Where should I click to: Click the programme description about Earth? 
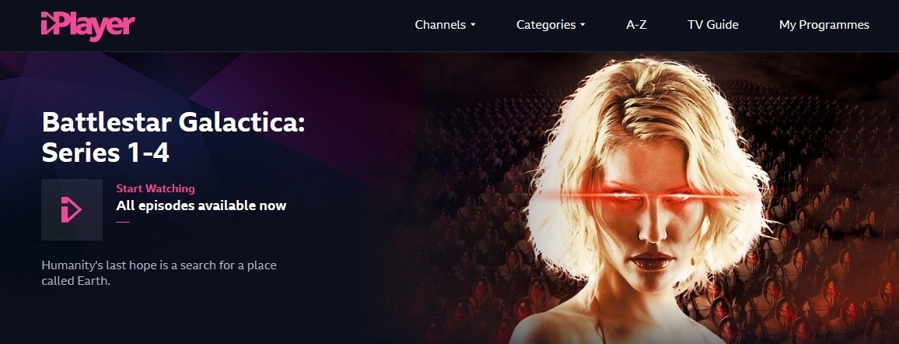[159, 273]
